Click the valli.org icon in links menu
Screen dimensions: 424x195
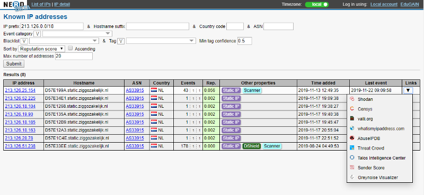tap(352, 119)
